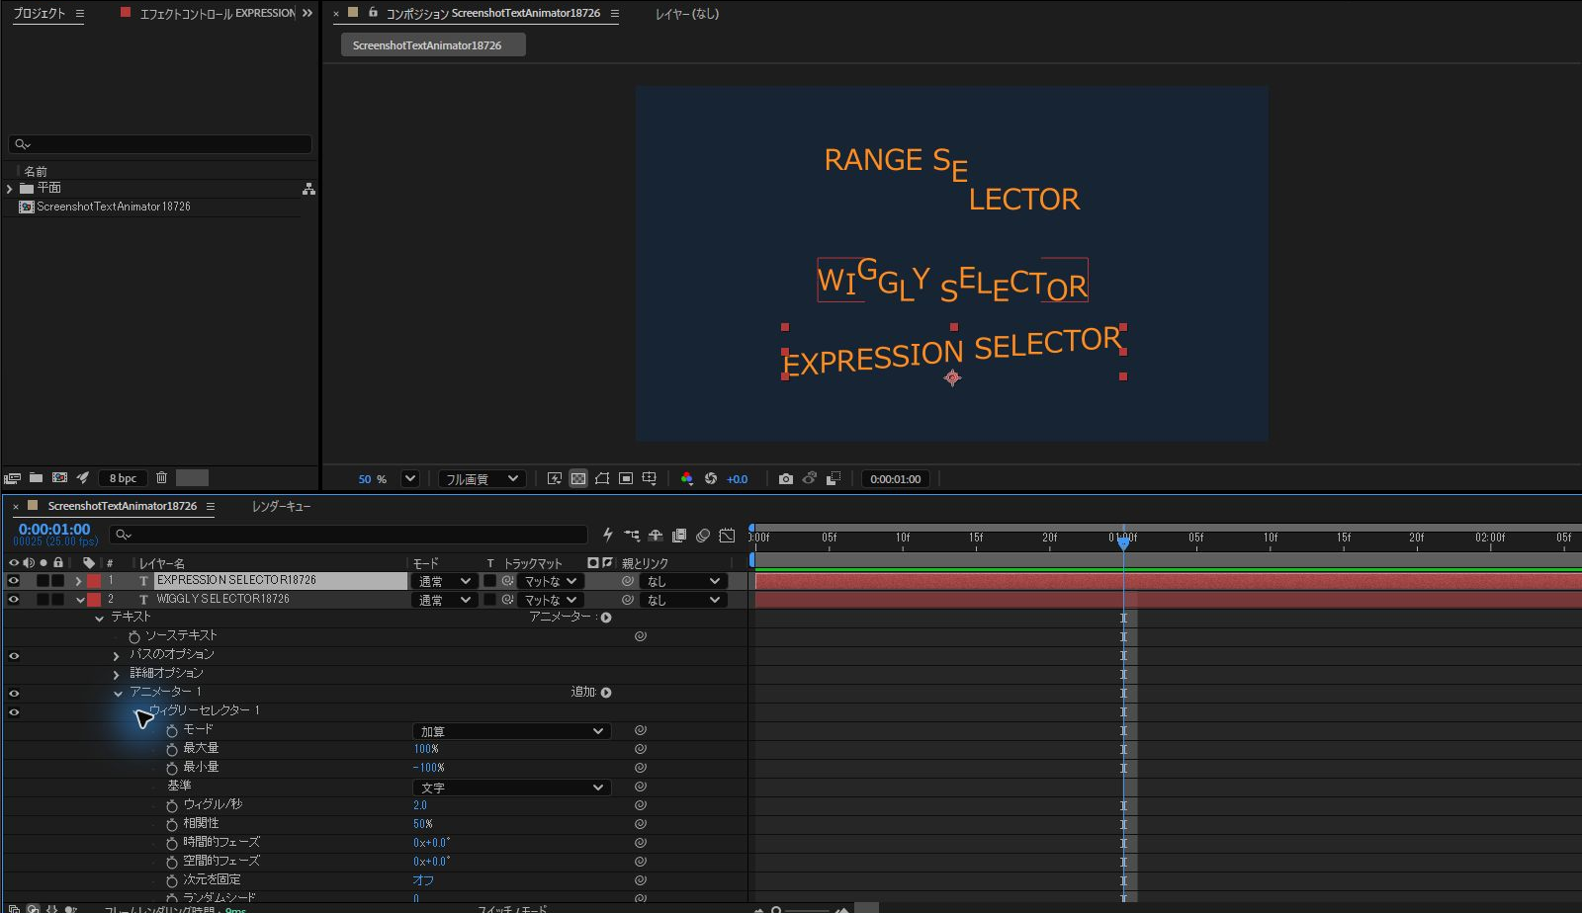Toggle mask and shape path visibility
The image size is (1582, 913).
click(602, 479)
